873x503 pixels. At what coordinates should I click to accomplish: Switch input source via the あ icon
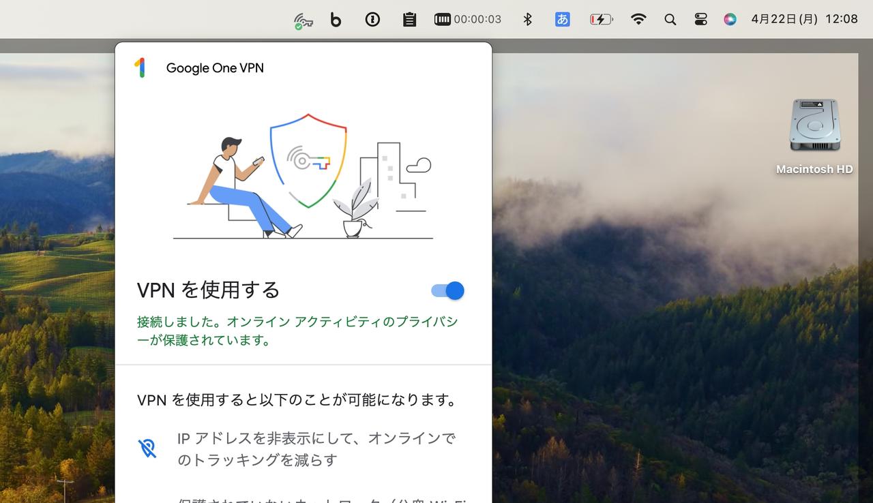point(563,20)
